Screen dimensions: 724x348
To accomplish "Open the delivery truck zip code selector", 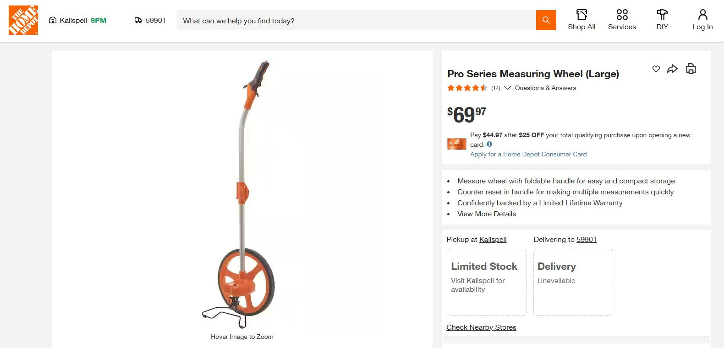I will 150,20.
